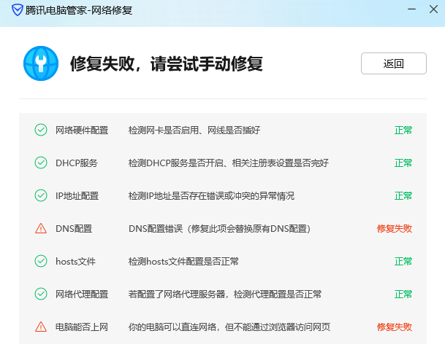Click the warning triangle beside DNS配置
This screenshot has width=445, height=347.
[41, 228]
